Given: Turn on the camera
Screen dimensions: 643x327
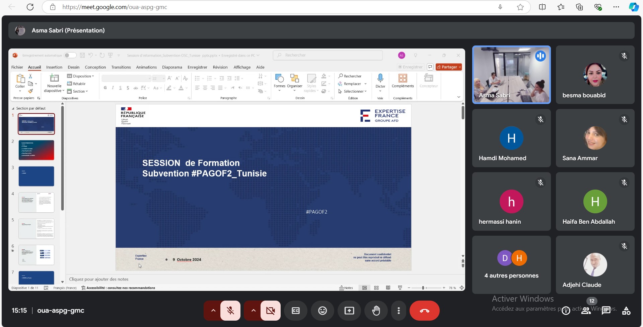Looking at the screenshot, I should pyautogui.click(x=270, y=311).
